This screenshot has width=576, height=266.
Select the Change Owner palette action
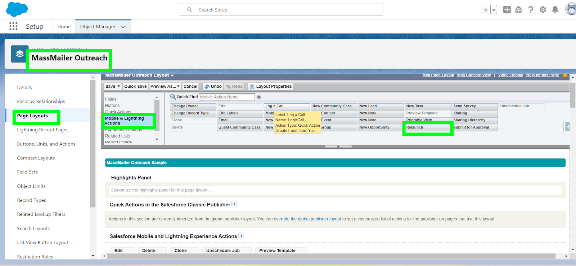(193, 106)
